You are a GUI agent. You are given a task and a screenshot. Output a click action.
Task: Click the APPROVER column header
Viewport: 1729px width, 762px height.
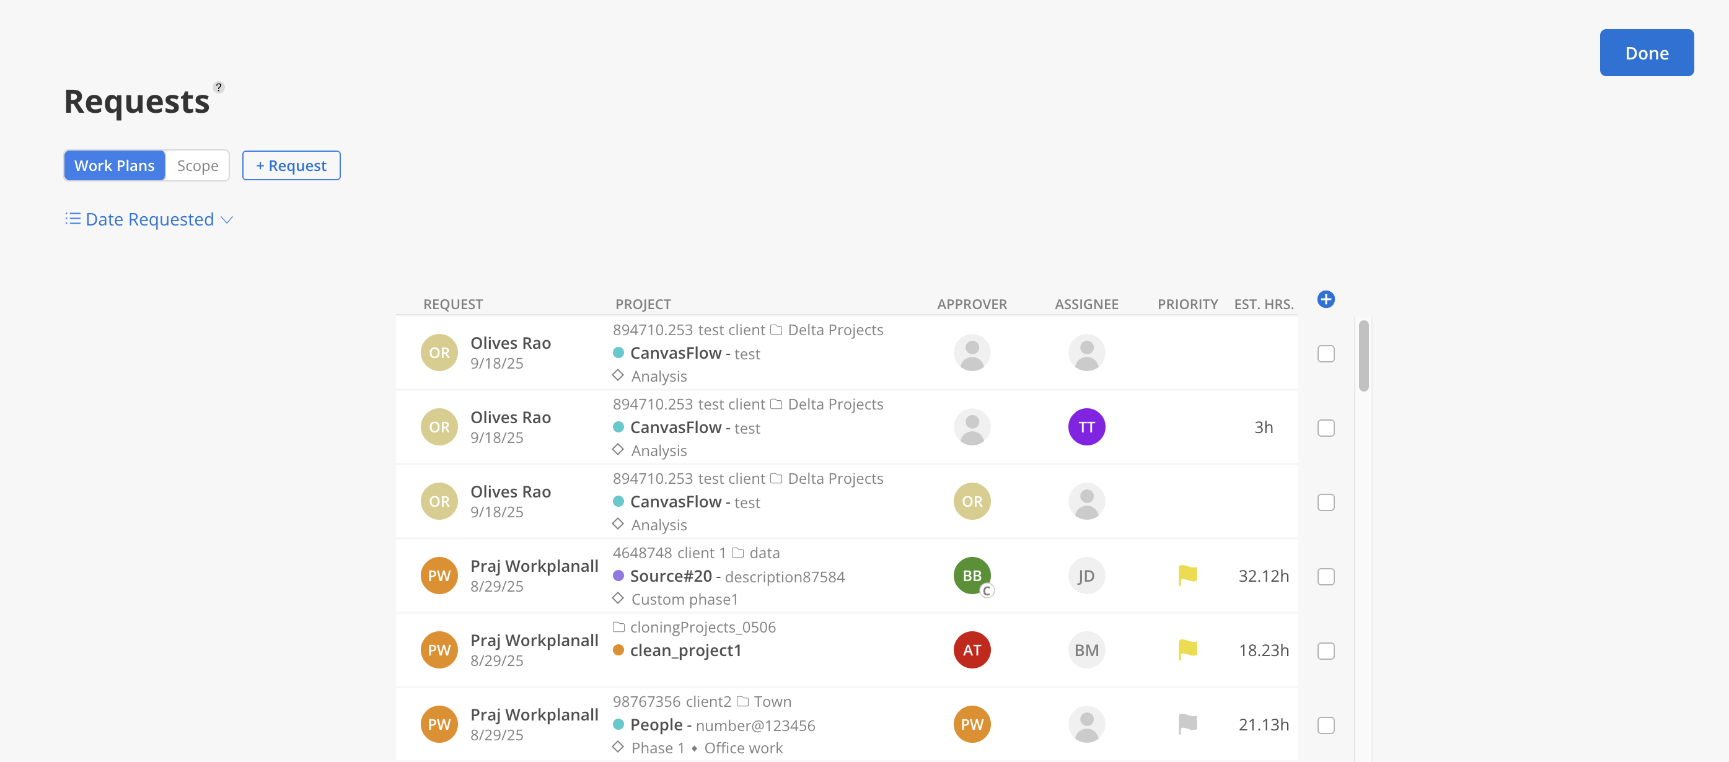point(972,305)
